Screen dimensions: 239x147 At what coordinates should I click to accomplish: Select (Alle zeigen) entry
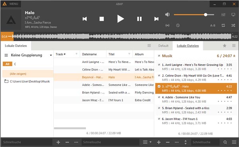[28, 74]
